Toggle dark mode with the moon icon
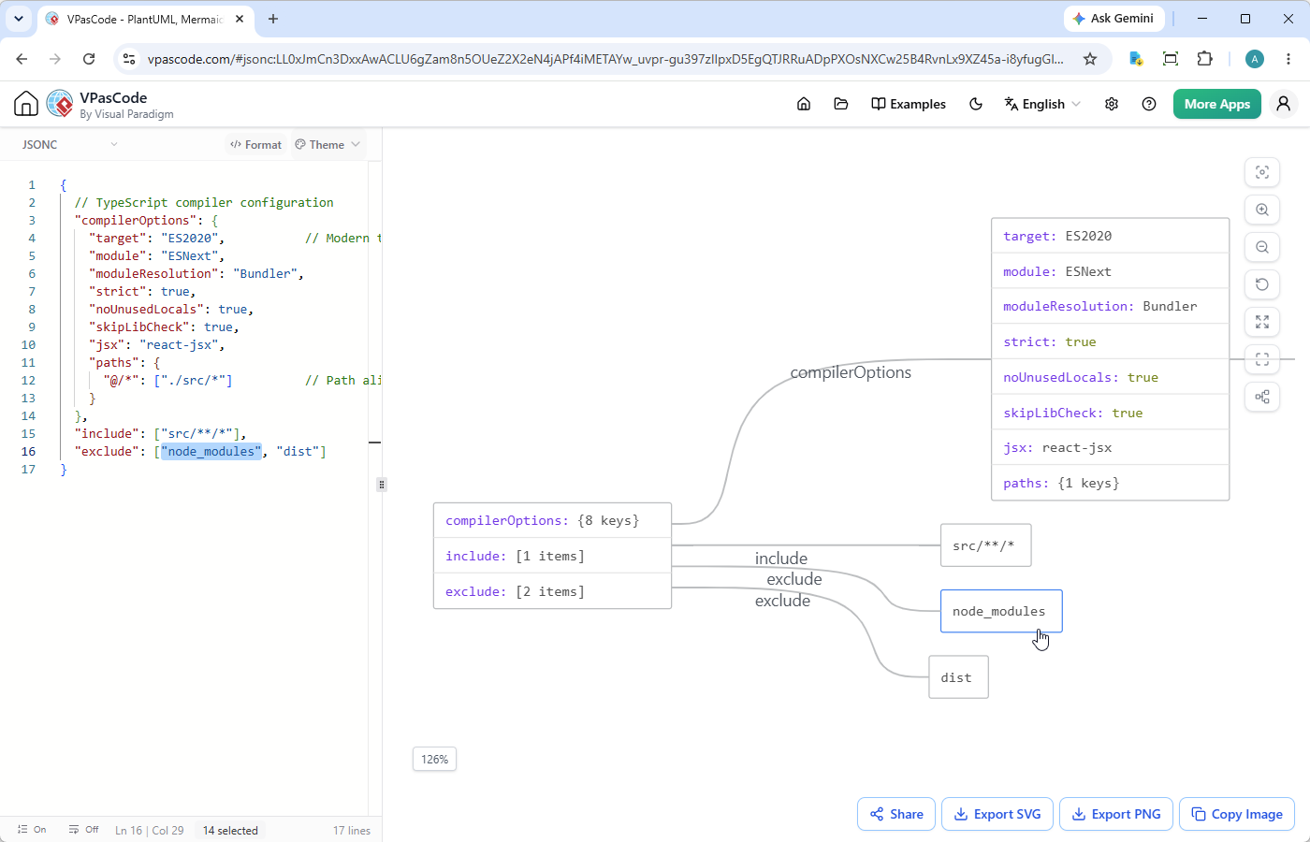 coord(976,104)
